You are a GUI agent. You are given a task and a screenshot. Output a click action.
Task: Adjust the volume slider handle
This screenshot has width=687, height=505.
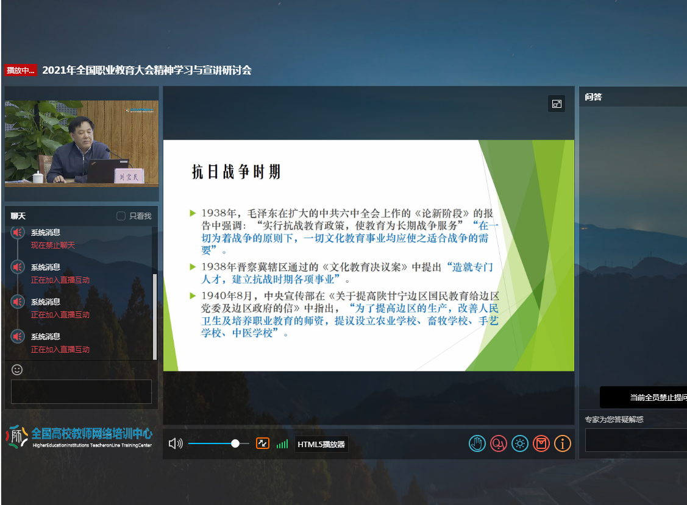coord(235,443)
